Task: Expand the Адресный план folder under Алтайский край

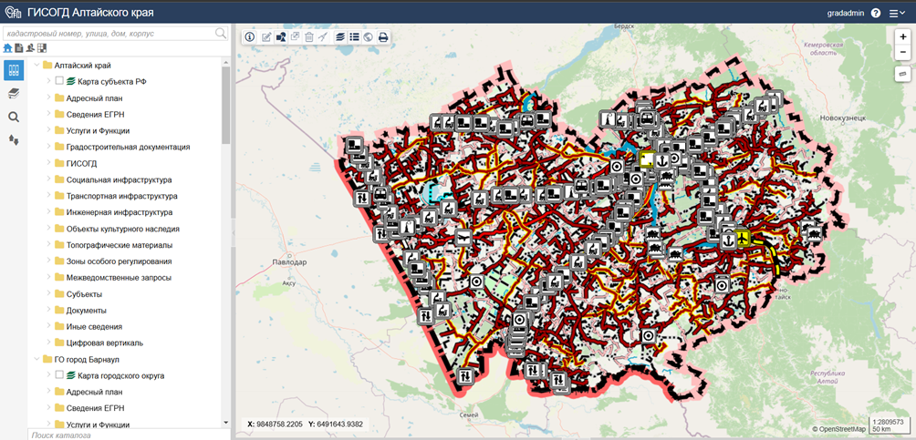Action: 48,98
